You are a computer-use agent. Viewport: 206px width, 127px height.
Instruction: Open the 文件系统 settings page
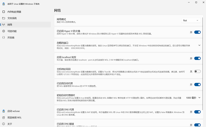click(x=26, y=18)
